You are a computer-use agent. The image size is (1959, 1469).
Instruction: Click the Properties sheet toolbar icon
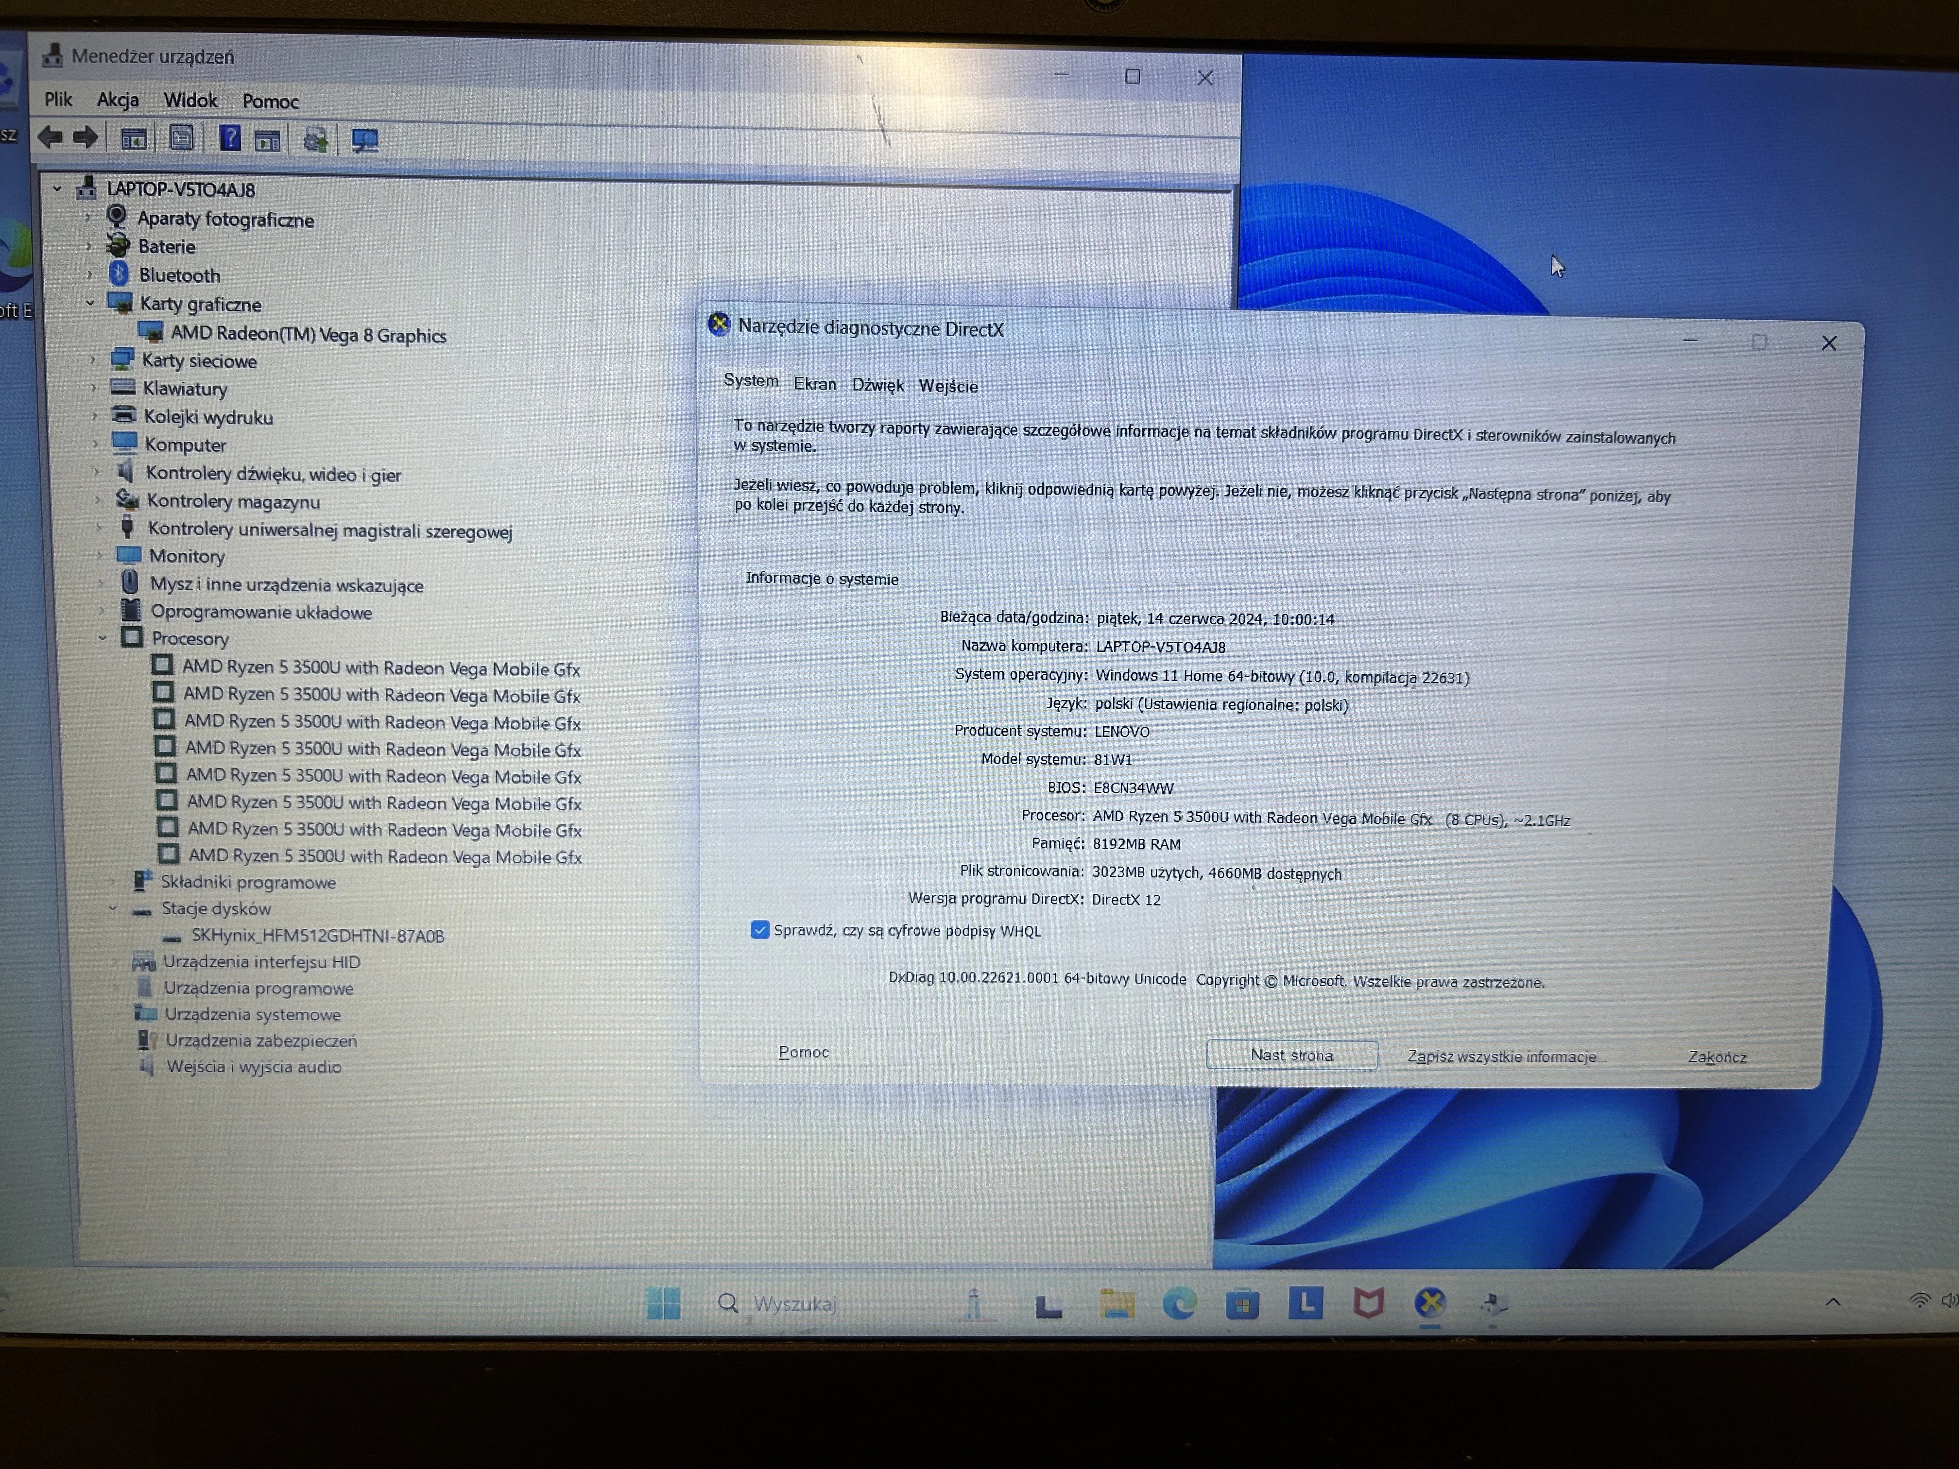point(182,138)
